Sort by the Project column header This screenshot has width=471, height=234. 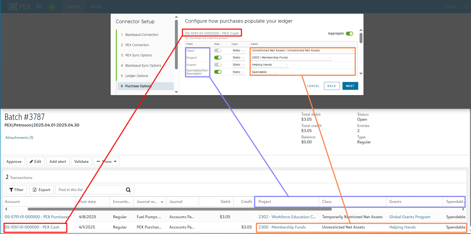tap(287, 202)
